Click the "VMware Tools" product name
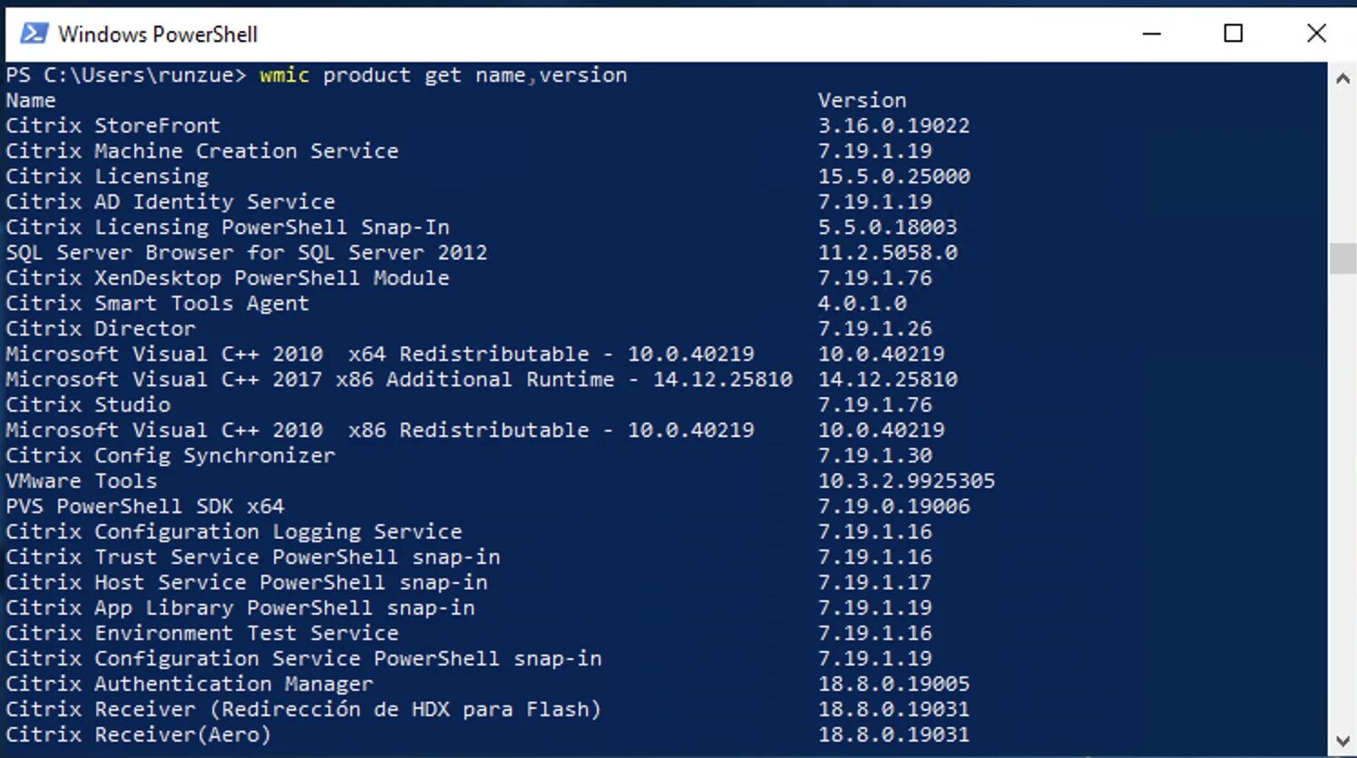The height and width of the screenshot is (758, 1357). pyautogui.click(x=82, y=481)
